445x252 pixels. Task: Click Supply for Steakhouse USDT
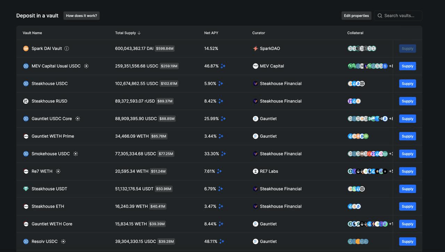click(407, 189)
